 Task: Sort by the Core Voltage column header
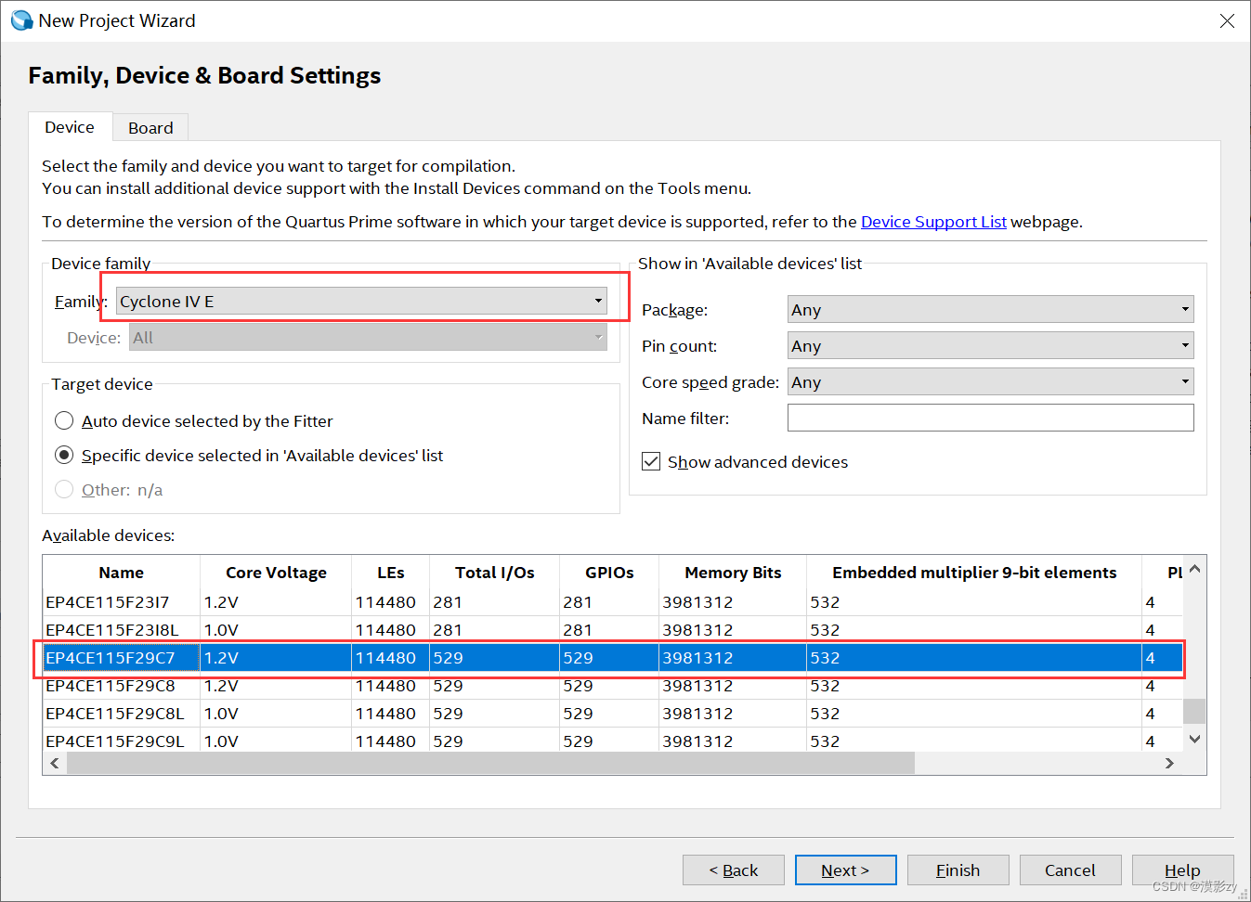[x=276, y=573]
